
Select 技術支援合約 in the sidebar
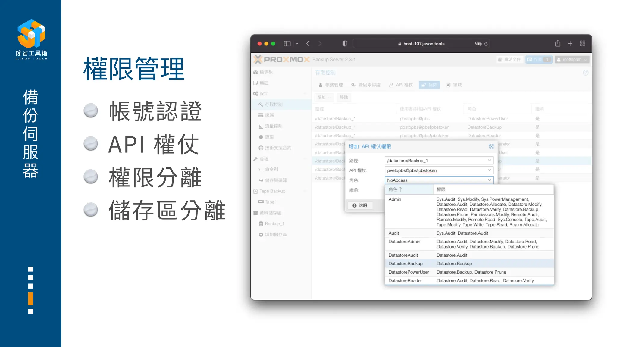pyautogui.click(x=281, y=148)
